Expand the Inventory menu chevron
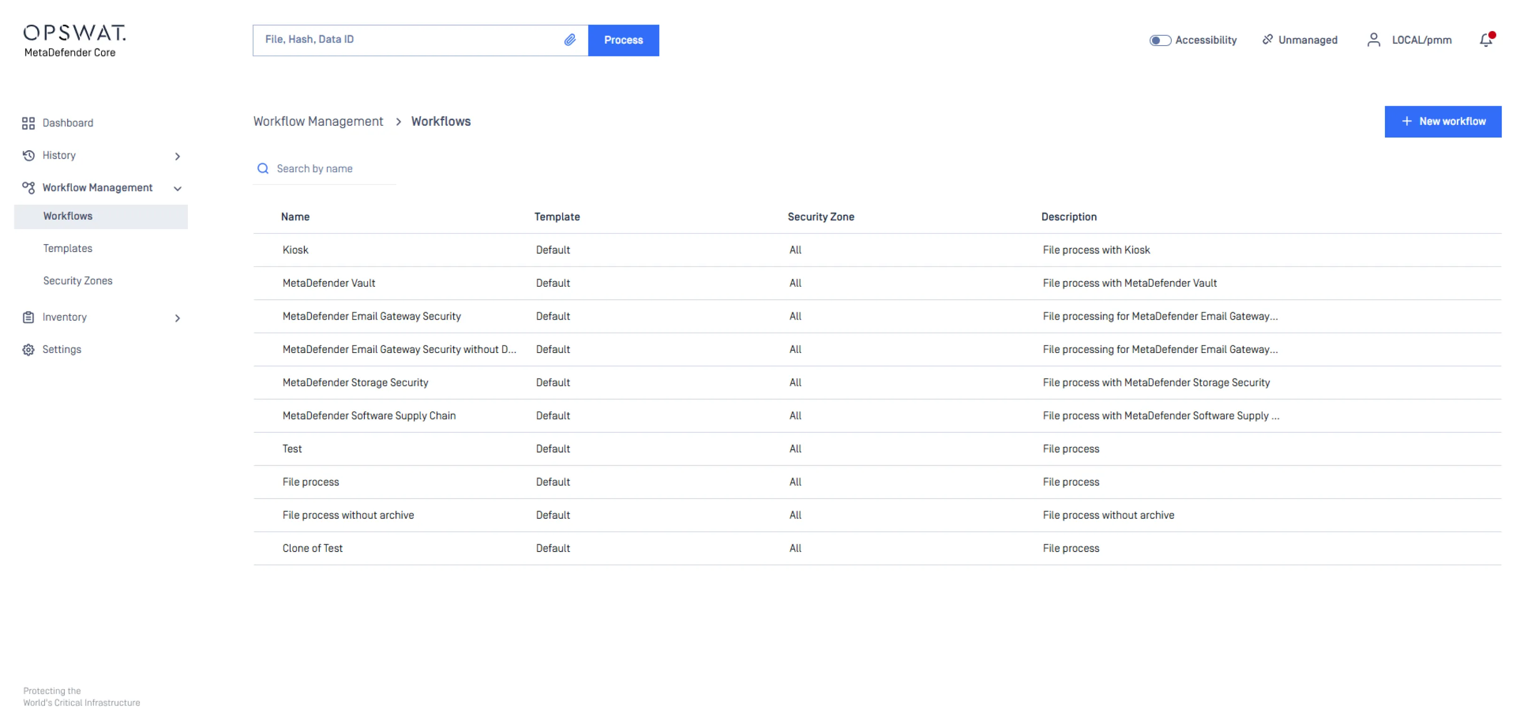The width and height of the screenshot is (1516, 721). 177,318
